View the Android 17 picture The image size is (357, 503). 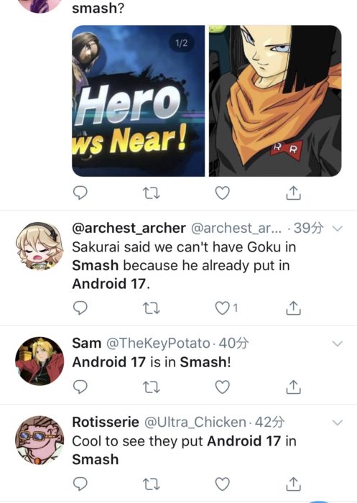(275, 101)
